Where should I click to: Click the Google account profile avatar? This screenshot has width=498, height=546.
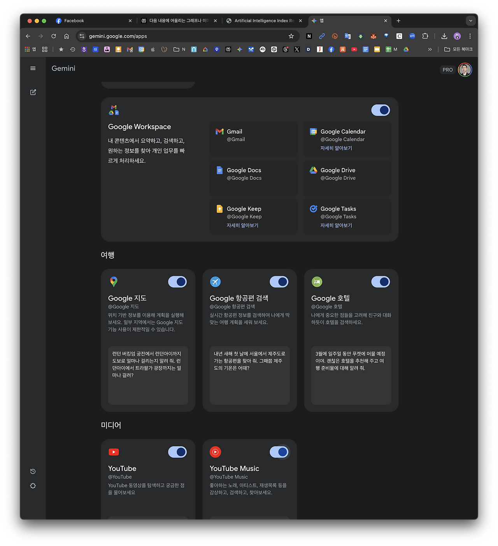coord(465,70)
